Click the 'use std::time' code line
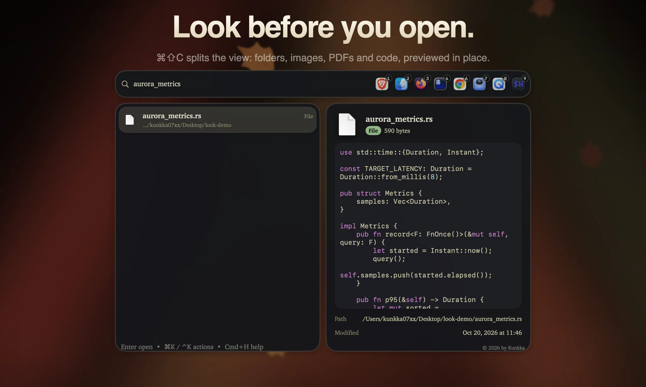The width and height of the screenshot is (646, 387). [x=412, y=152]
